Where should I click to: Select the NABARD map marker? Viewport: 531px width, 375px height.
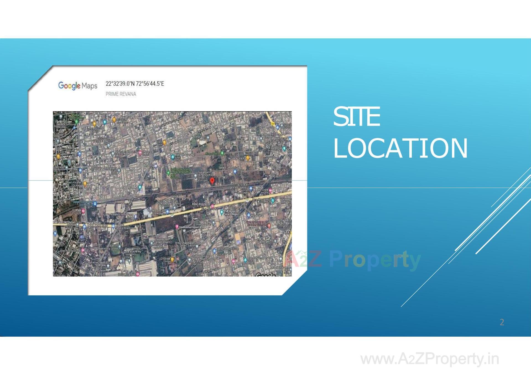click(155, 166)
